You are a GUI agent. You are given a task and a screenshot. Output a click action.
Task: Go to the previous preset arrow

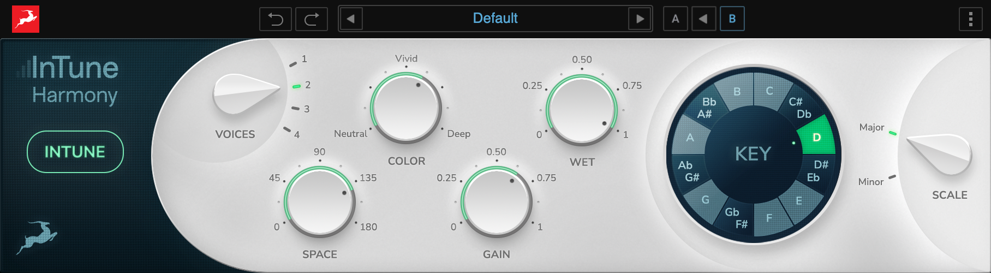[x=351, y=19]
